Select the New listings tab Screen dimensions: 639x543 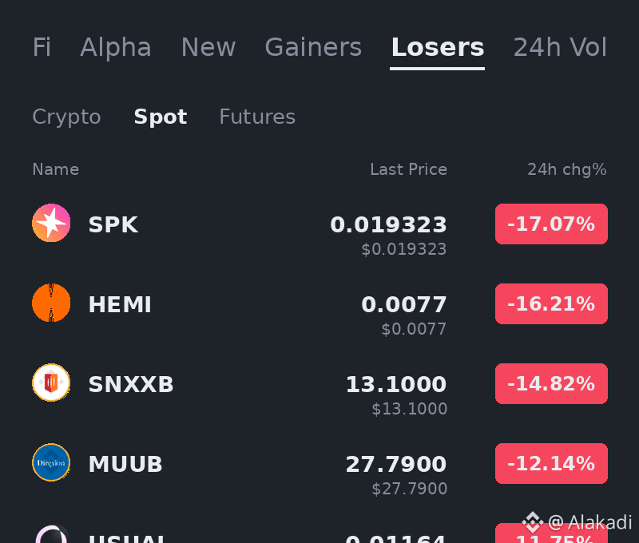click(x=208, y=47)
